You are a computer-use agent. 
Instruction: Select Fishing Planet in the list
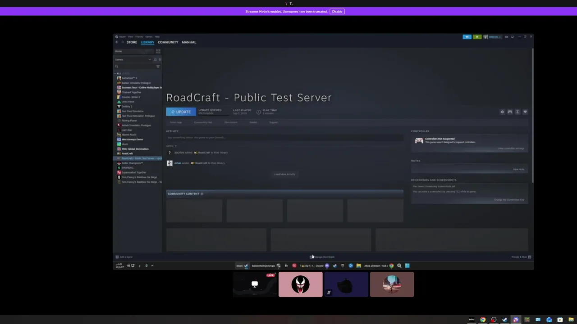129,121
